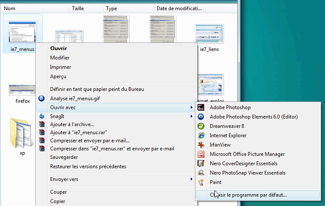This screenshot has height=206, width=325.
Task: Expand the Envoyer vers submenu
Action: 64,179
